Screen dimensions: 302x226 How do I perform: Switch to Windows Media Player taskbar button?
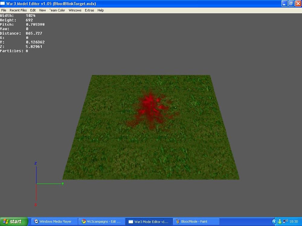pyautogui.click(x=54, y=221)
